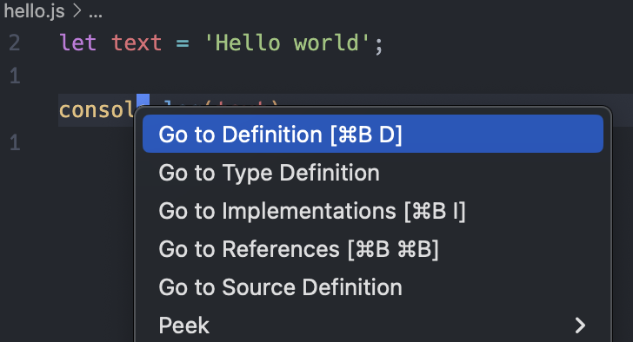Image resolution: width=633 pixels, height=342 pixels.
Task: Click the 'consol' word in code
Action: [x=97, y=110]
